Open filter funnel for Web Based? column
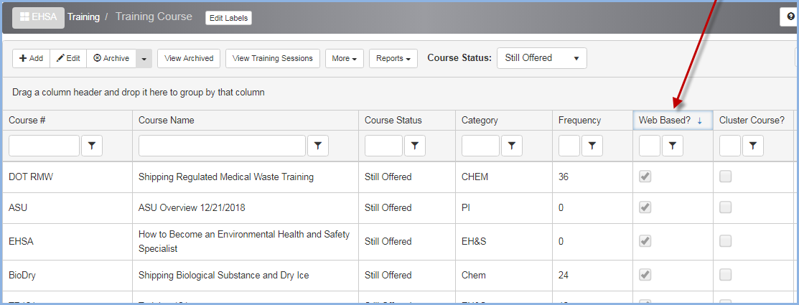Viewport: 799px width, 305px height. point(673,146)
